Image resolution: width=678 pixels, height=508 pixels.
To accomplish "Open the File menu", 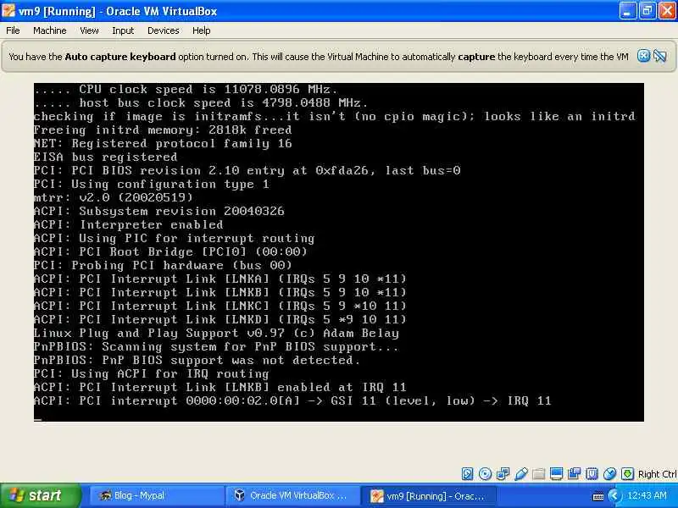I will [13, 30].
